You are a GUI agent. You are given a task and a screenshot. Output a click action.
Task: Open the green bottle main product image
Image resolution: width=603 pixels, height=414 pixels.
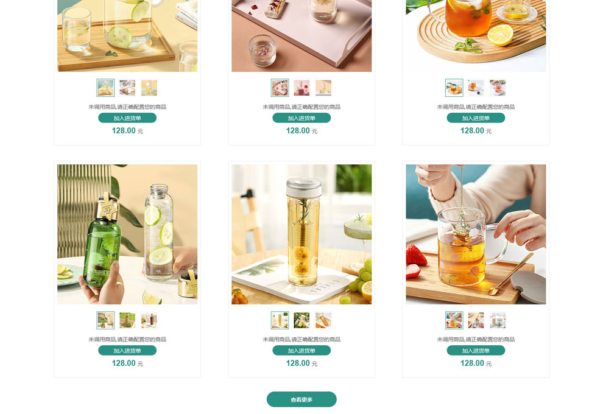point(127,234)
